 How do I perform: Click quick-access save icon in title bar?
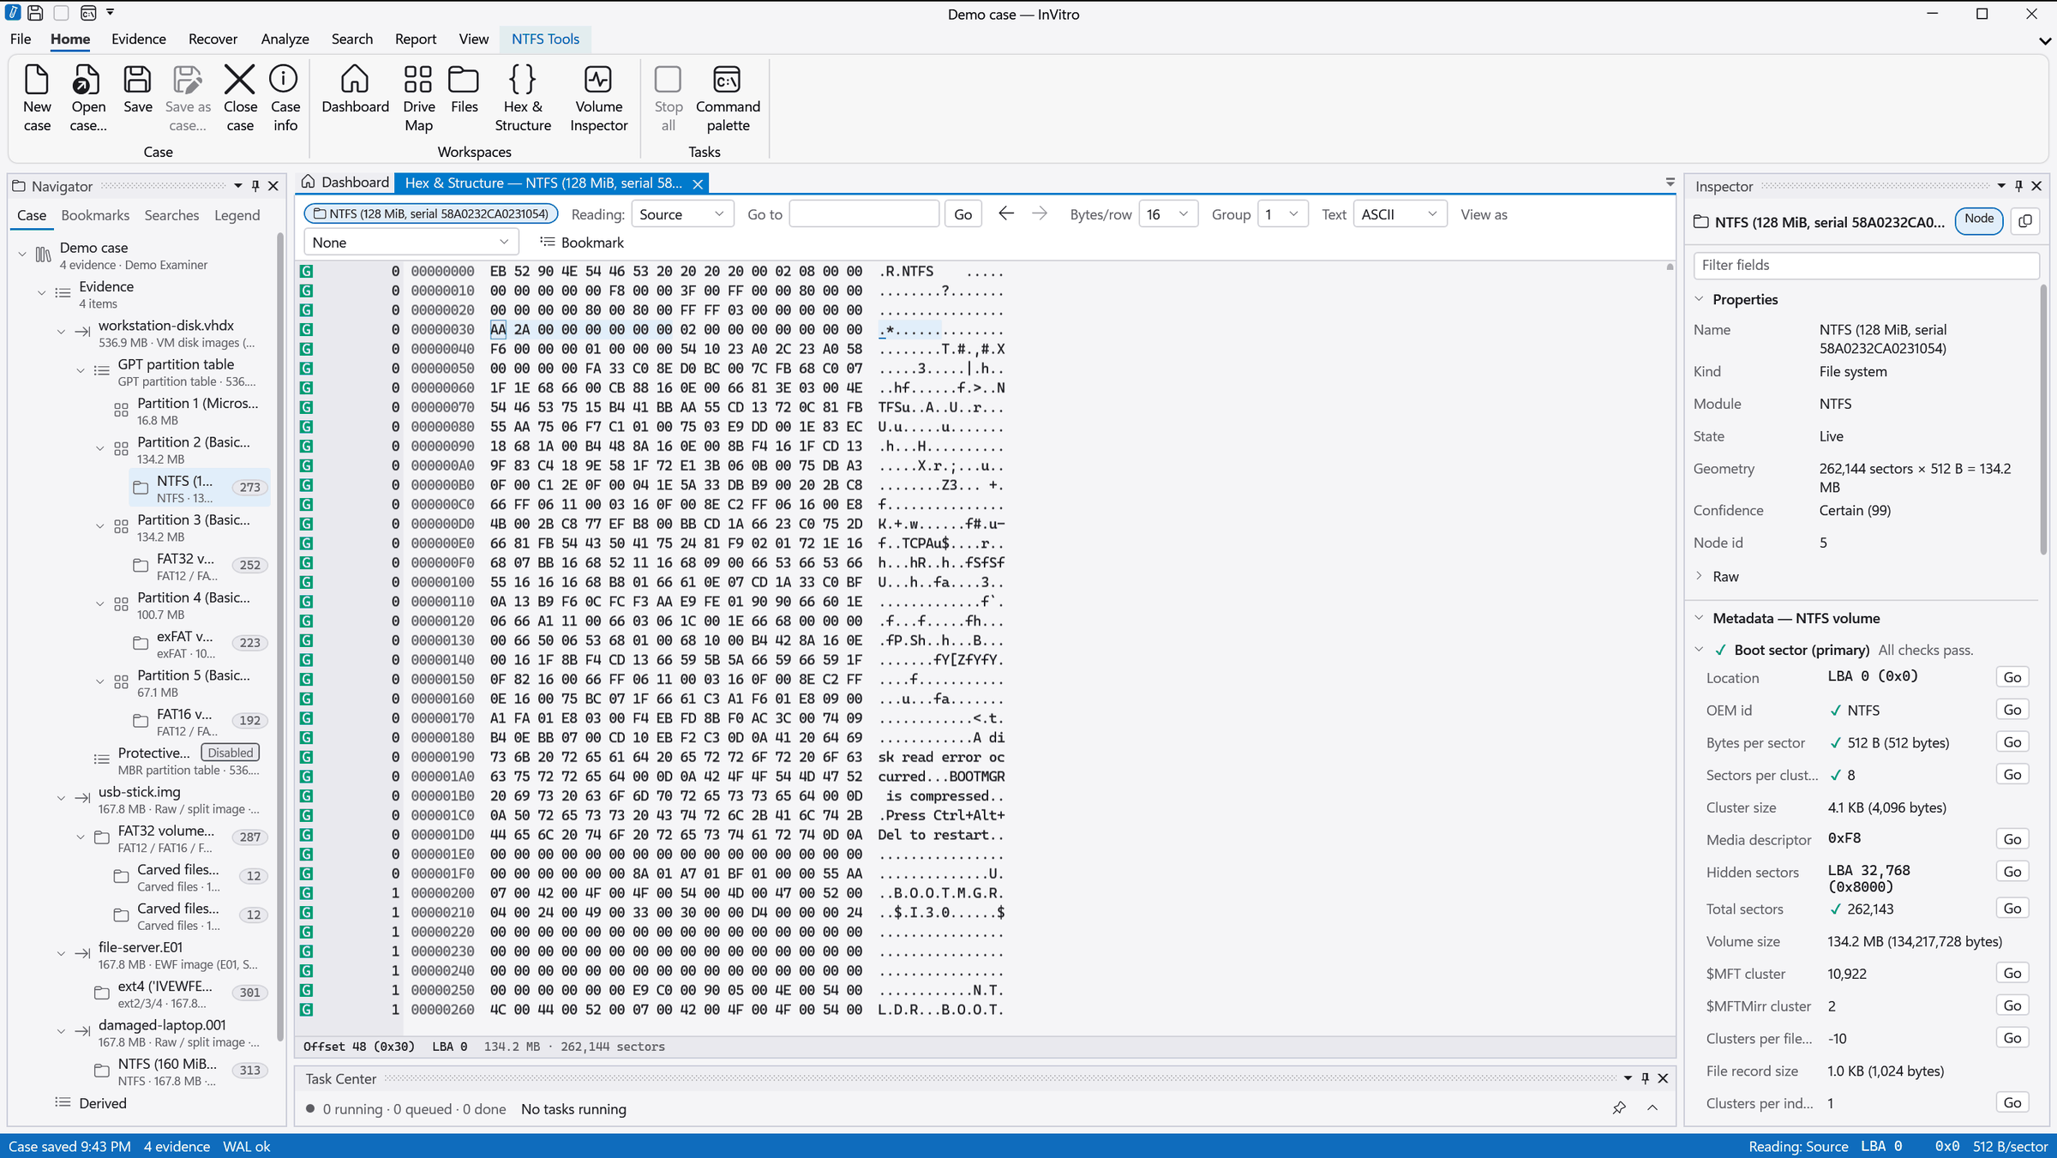[x=35, y=13]
